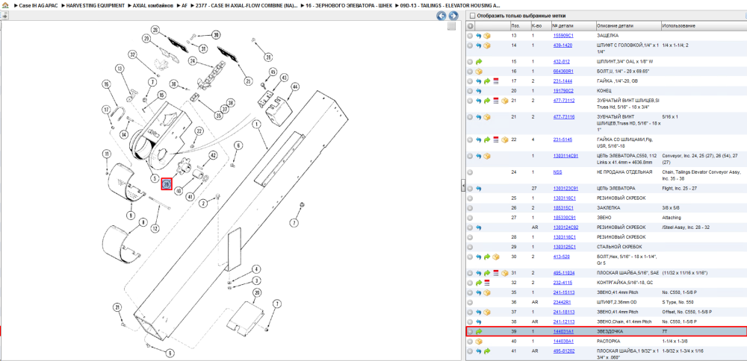Click green arrow icon in 495-81202 row
The height and width of the screenshot is (361, 747).
pos(487,351)
